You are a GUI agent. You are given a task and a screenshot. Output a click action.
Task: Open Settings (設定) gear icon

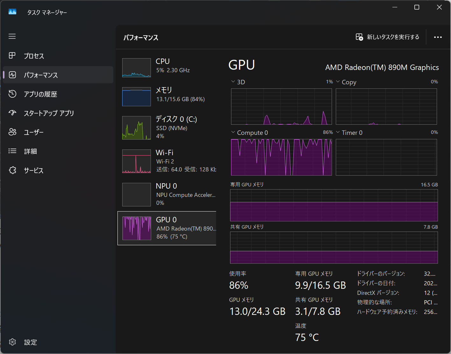tap(12, 342)
